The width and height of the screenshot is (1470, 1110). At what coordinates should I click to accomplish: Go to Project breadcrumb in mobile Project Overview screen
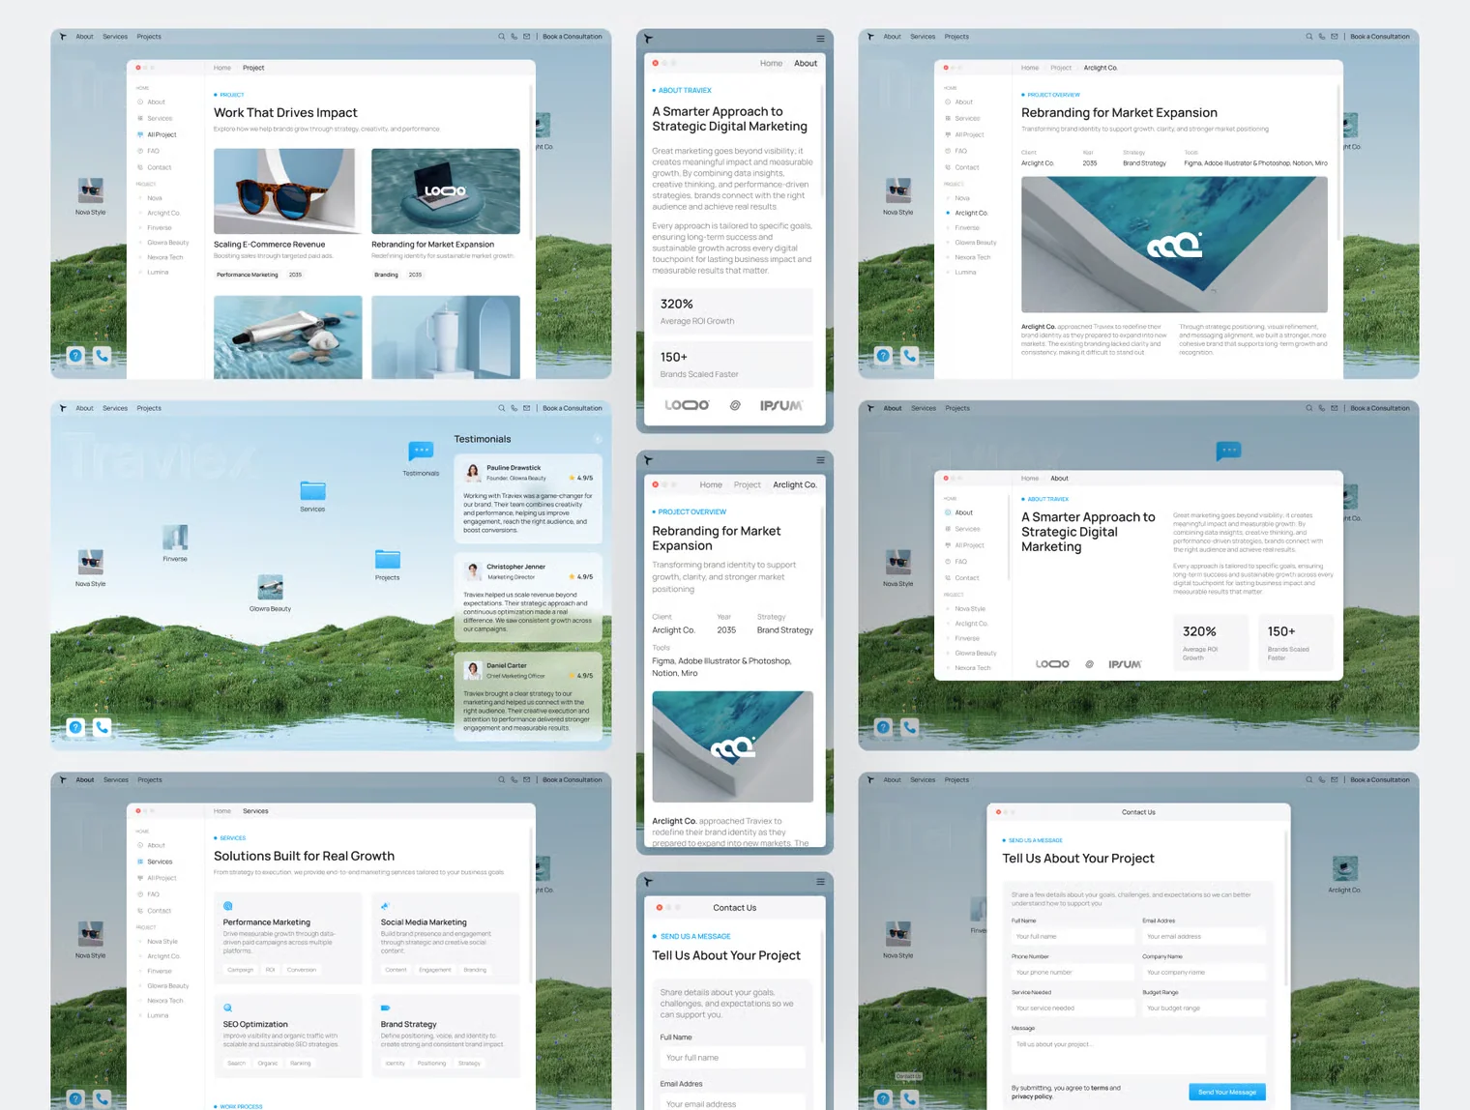[747, 485]
